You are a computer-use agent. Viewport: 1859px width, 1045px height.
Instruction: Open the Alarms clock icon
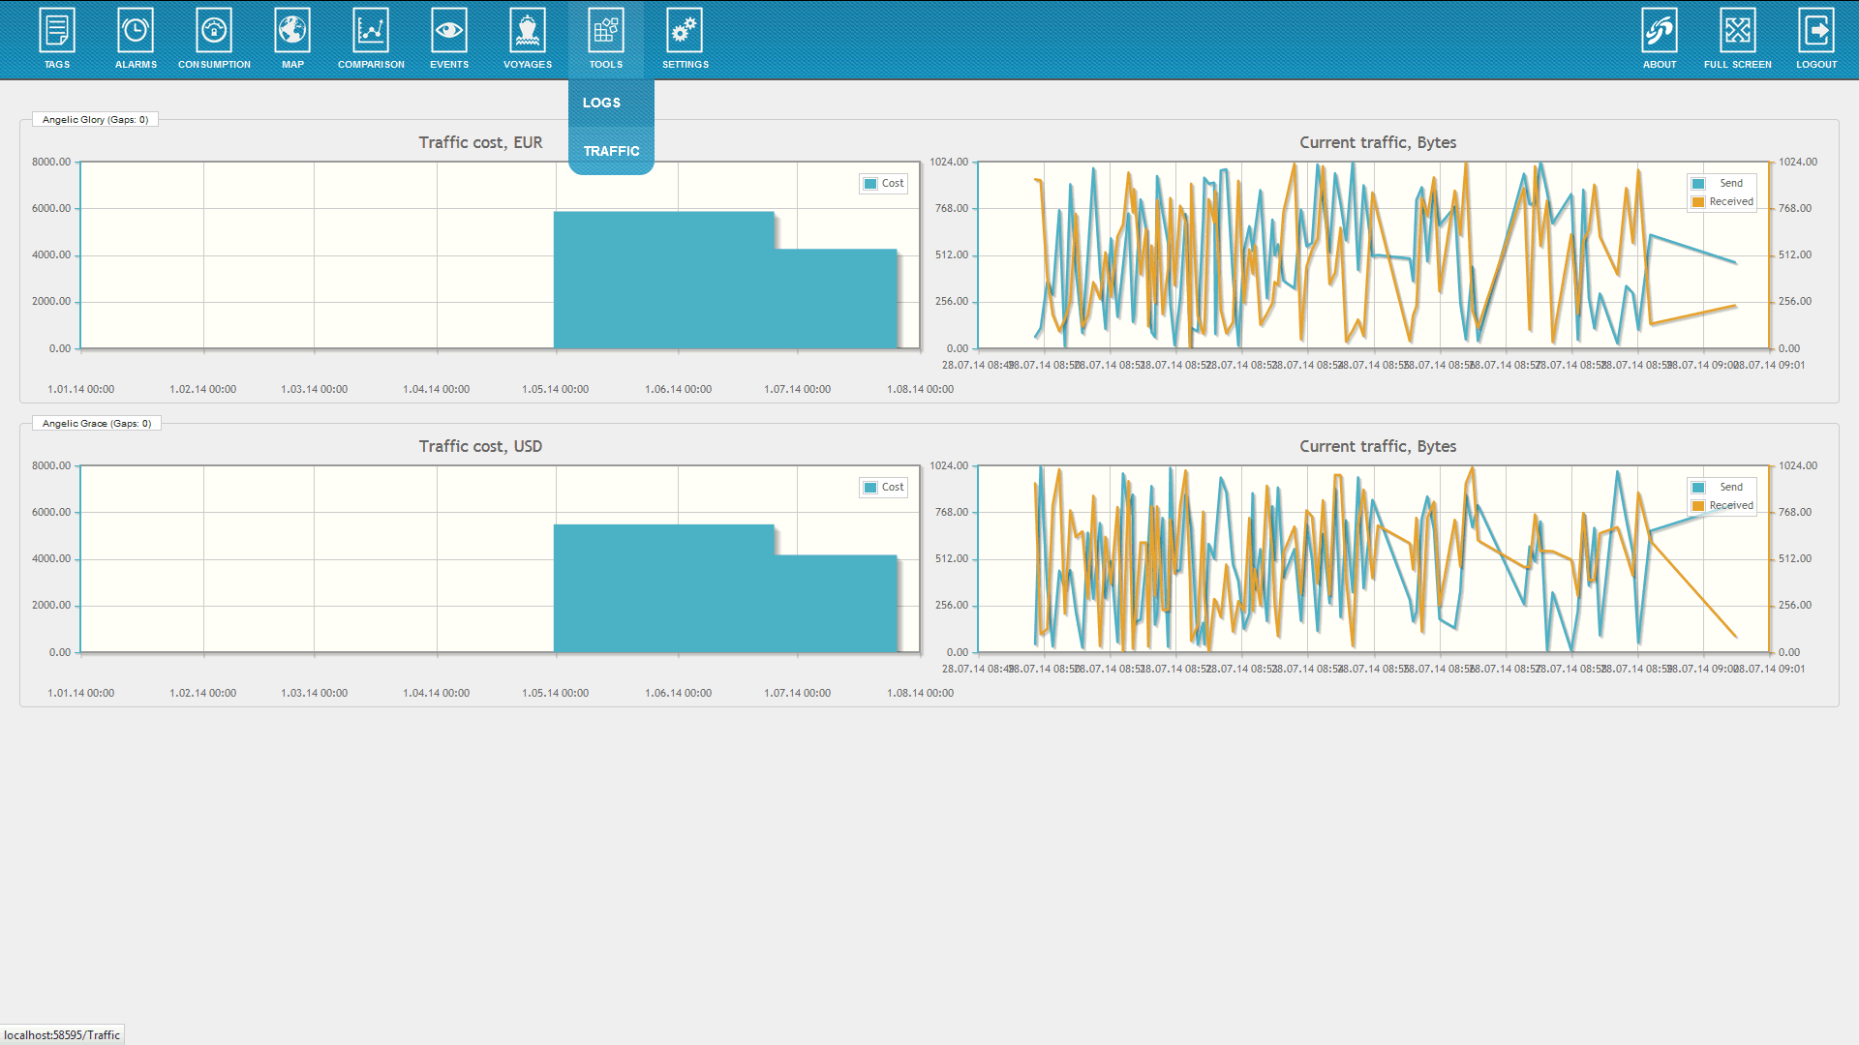(x=136, y=31)
